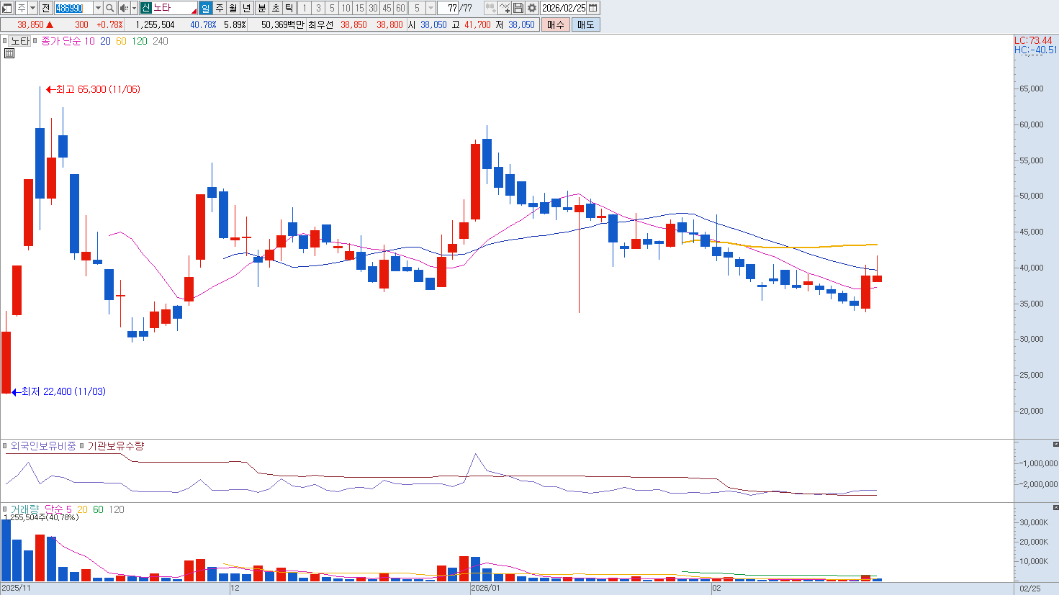Viewport: 1059px width, 595px height.
Task: Click the add indicator line icon
Action: (505, 8)
